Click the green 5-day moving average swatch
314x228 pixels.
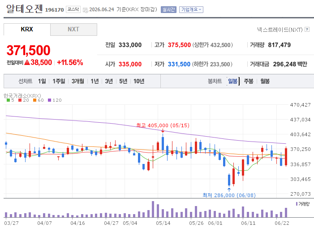8,100
